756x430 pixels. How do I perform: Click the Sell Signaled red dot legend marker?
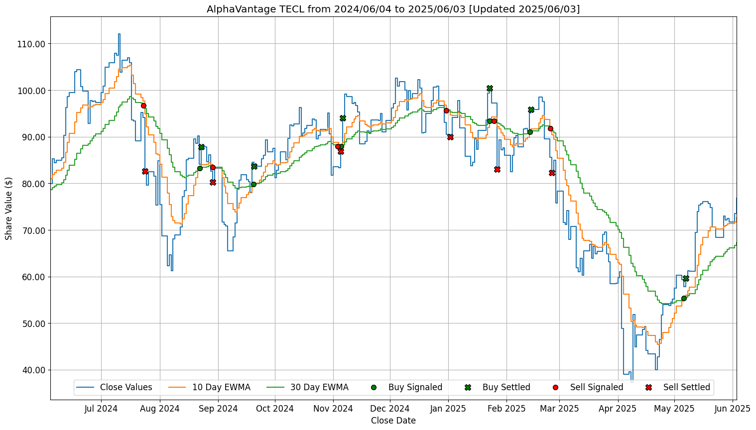click(x=555, y=387)
